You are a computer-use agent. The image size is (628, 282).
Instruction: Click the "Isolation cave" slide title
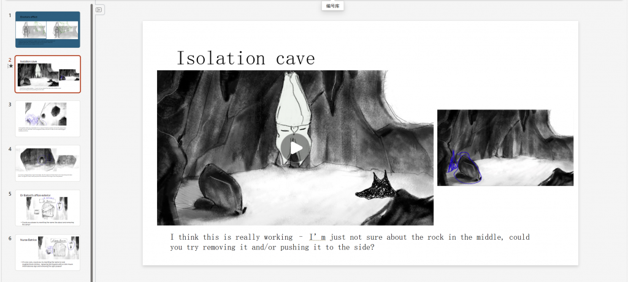(x=245, y=58)
